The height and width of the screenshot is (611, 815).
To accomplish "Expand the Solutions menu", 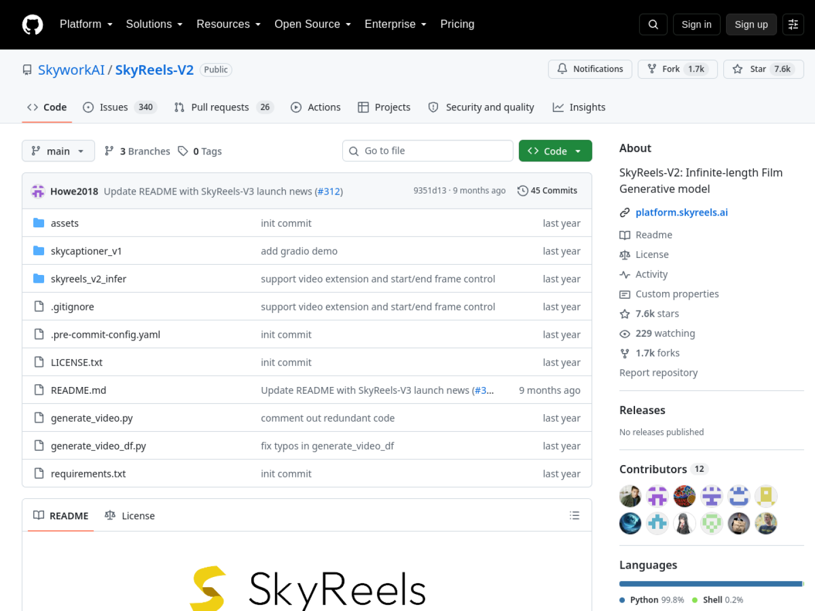I will tap(154, 24).
